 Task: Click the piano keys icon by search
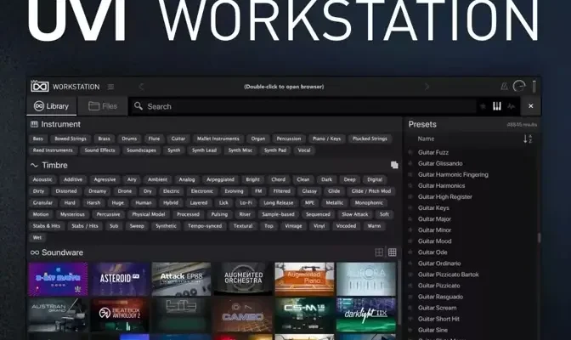pyautogui.click(x=497, y=106)
